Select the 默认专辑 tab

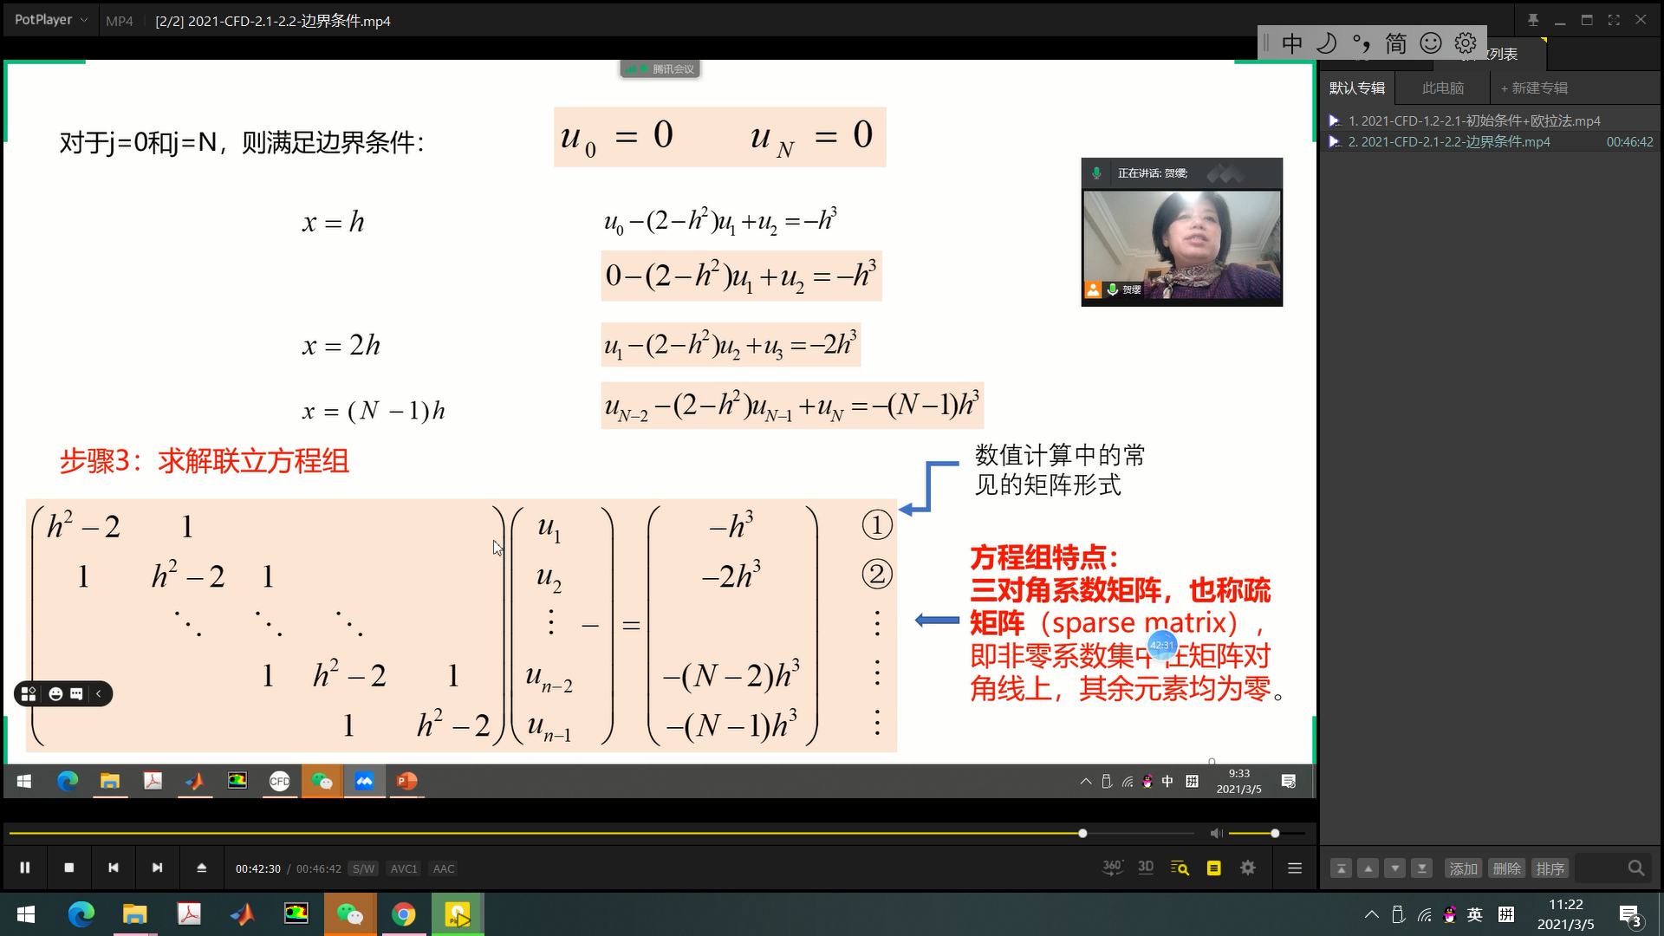pos(1357,88)
